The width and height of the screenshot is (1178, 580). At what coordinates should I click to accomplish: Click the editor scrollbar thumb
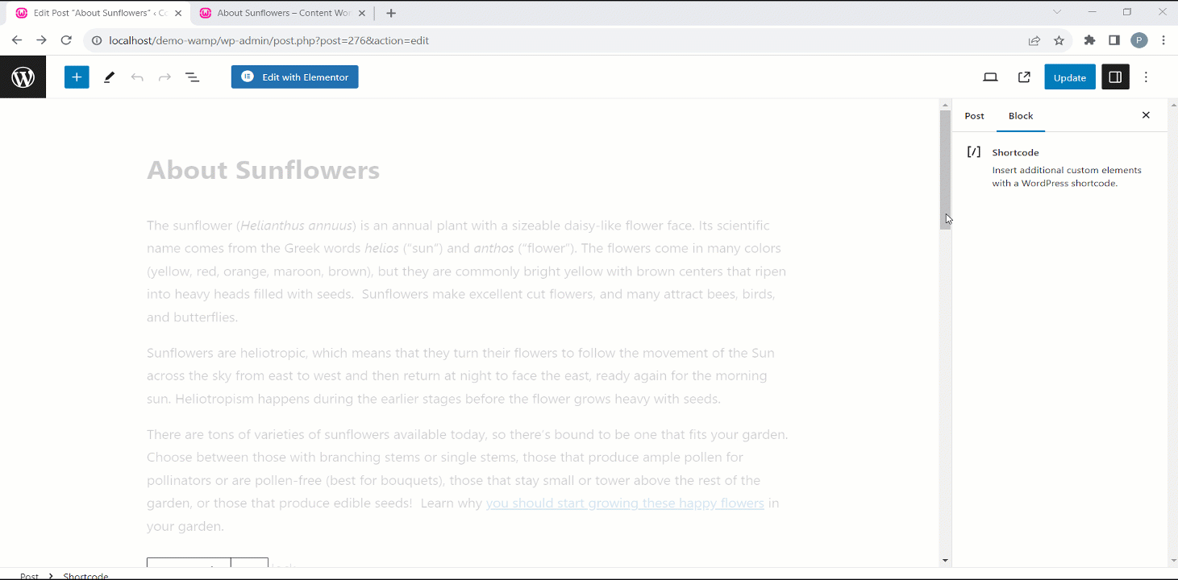tap(944, 168)
